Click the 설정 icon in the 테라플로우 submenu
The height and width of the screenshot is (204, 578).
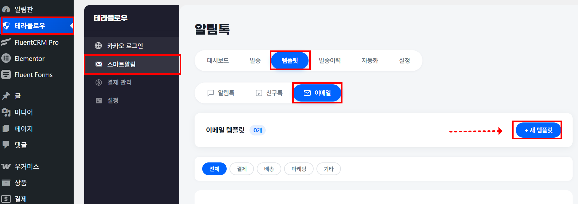click(99, 100)
